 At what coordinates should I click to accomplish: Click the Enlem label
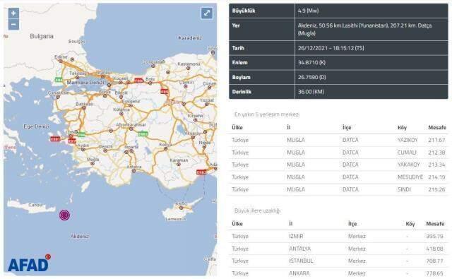coord(239,63)
